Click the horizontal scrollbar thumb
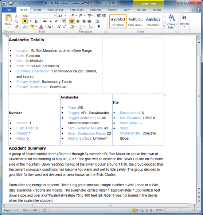203x215 pixels. [x=110, y=205]
